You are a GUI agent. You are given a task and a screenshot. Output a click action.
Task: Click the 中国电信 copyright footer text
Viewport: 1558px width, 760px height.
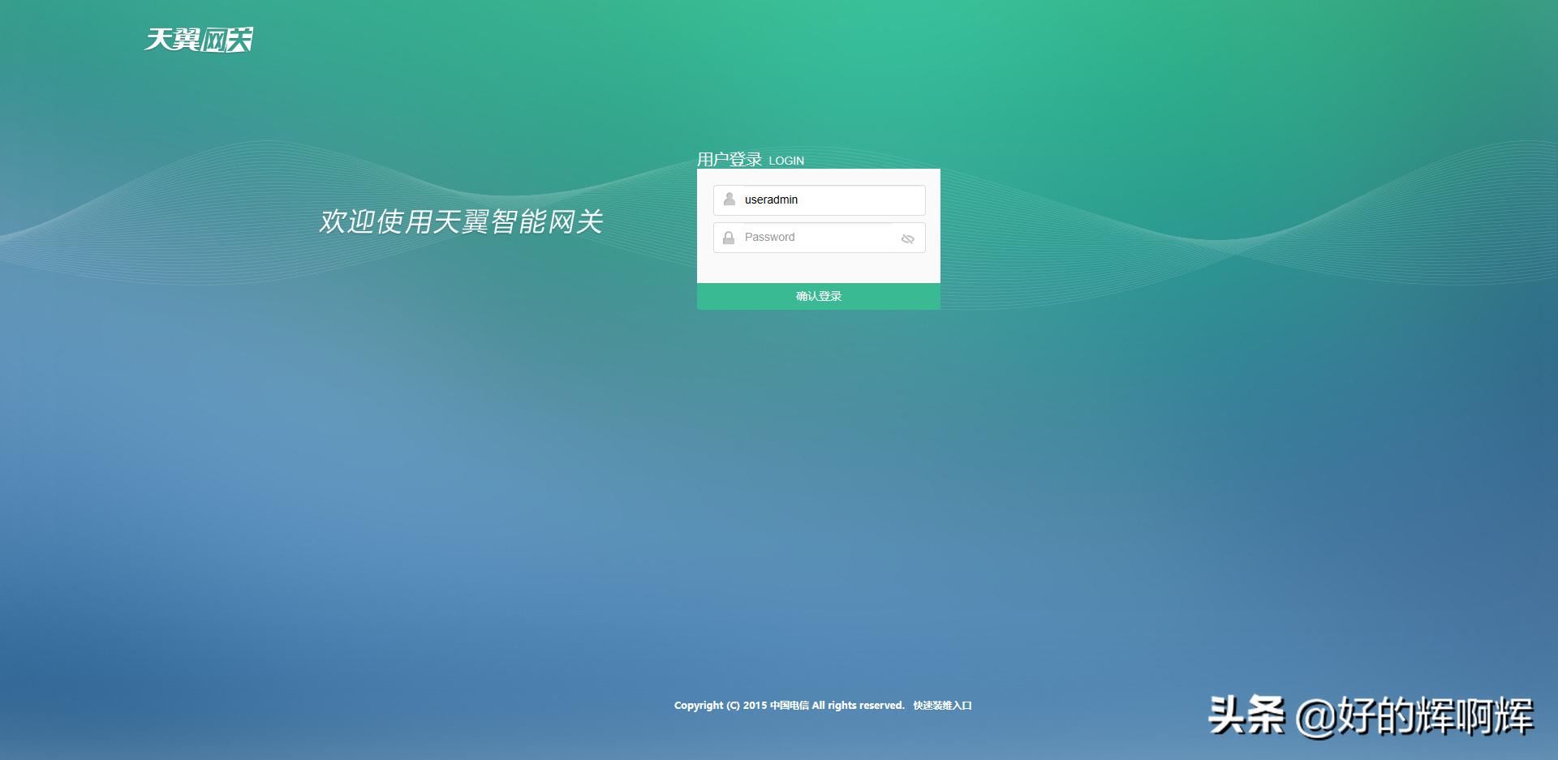(x=792, y=705)
